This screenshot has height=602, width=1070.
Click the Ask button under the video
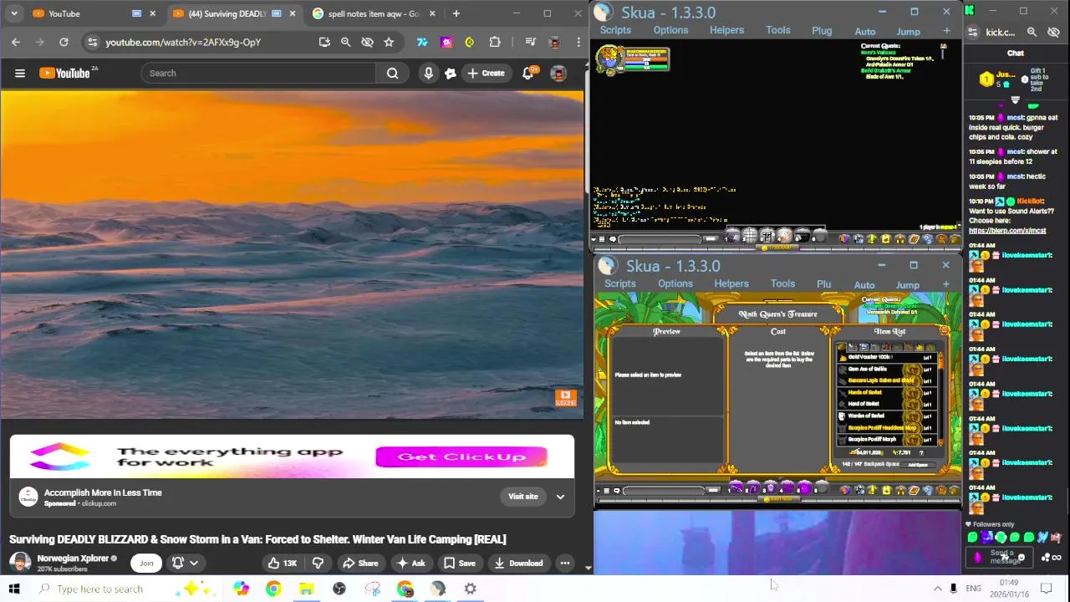pyautogui.click(x=410, y=564)
